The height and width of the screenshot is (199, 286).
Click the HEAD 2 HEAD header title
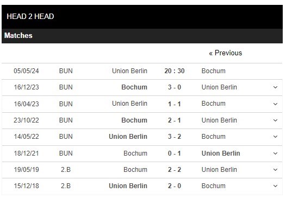[30, 16]
